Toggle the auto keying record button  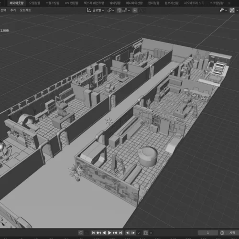(x=81, y=233)
